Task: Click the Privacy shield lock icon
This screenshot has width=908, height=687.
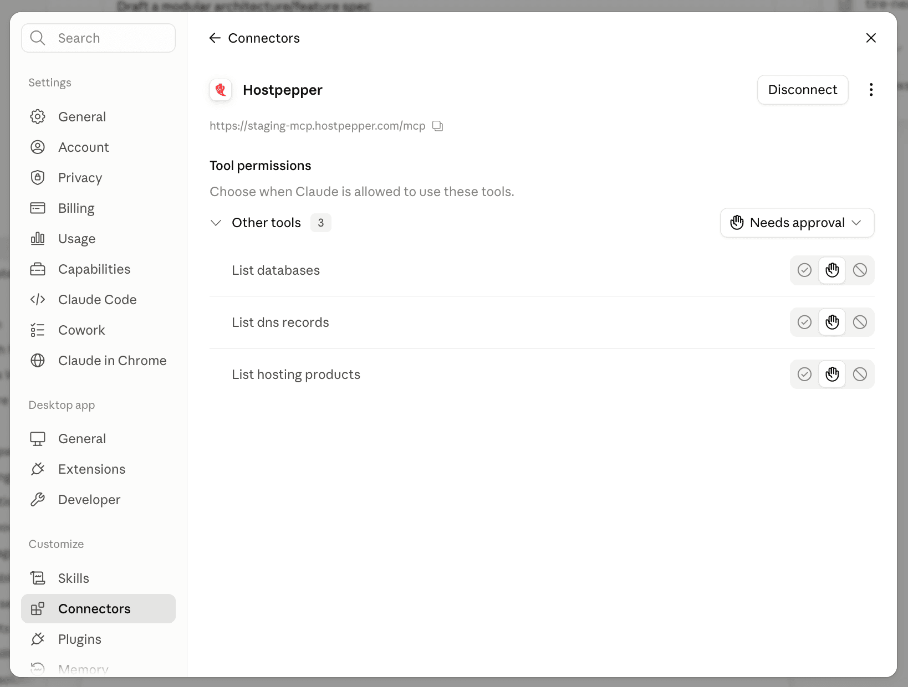Action: click(x=38, y=178)
